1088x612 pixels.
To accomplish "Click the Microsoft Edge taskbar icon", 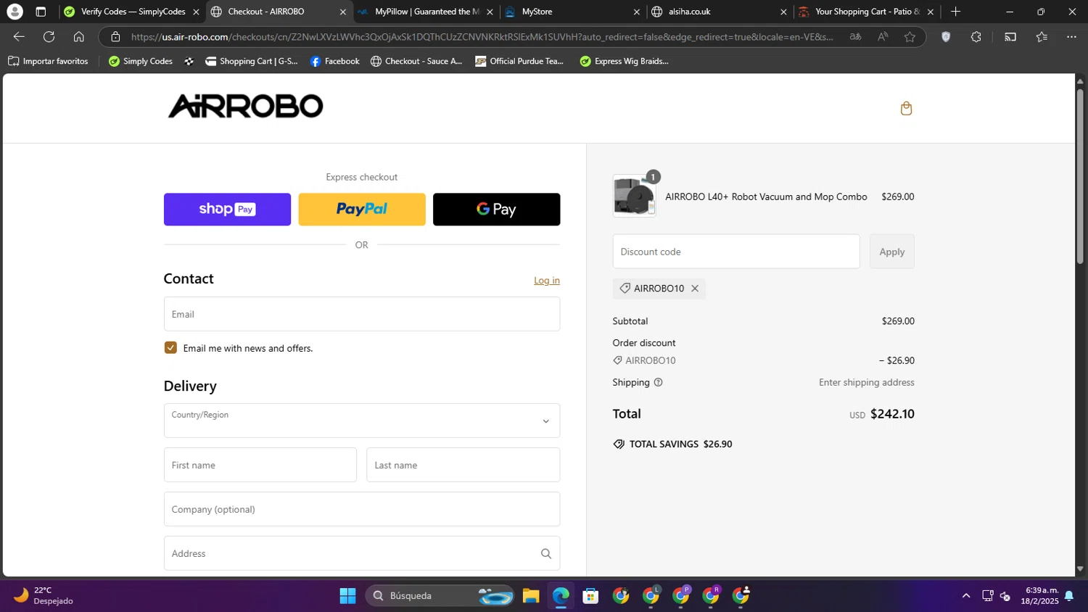I will coord(561,596).
